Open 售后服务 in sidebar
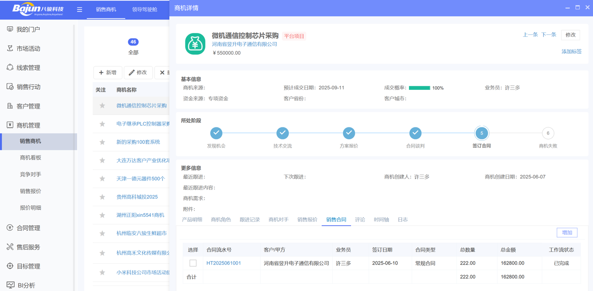 (x=28, y=247)
